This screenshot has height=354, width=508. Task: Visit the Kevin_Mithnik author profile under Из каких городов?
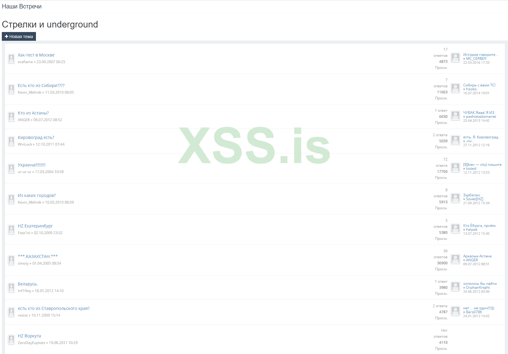[x=30, y=202]
